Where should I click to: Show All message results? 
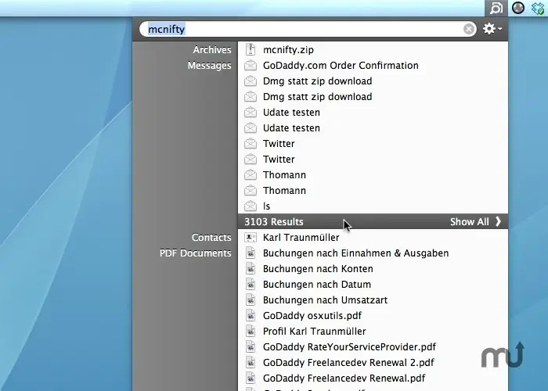point(475,221)
